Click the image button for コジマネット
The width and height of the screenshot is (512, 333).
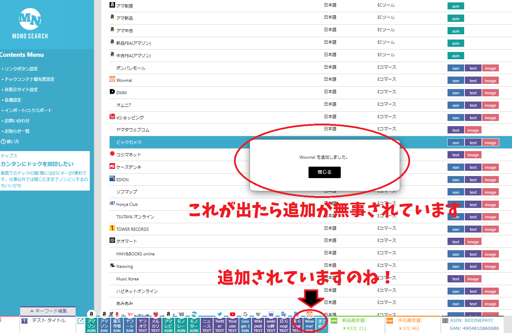[473, 155]
